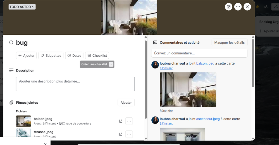
Task: Open options menu for balcon.jpeg
Action: 129,121
